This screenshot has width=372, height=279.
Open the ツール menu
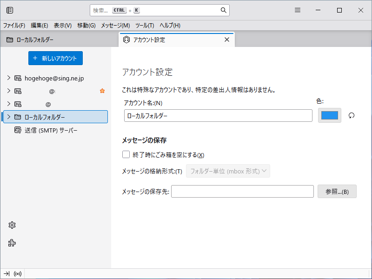pyautogui.click(x=145, y=26)
